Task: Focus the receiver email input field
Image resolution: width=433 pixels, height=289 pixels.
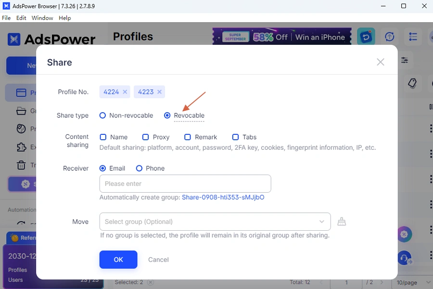Action: pyautogui.click(x=185, y=184)
